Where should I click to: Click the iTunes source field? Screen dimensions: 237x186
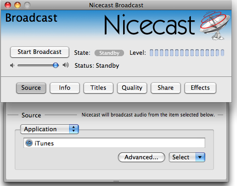pos(114,143)
